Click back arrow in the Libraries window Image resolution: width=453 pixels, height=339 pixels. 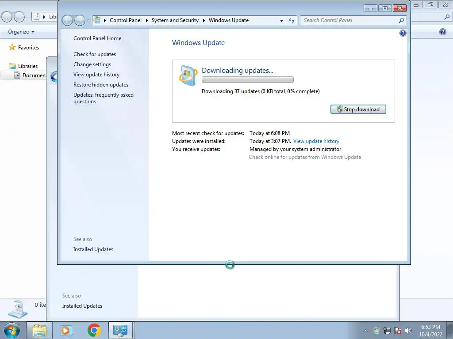coord(7,17)
